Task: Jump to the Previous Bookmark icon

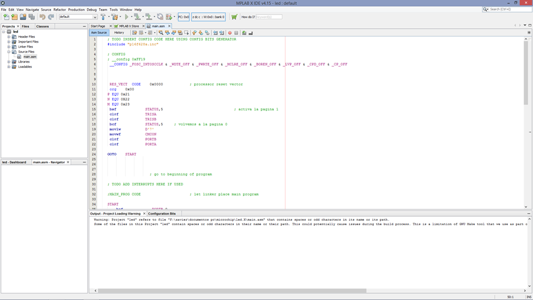Action: click(194, 33)
